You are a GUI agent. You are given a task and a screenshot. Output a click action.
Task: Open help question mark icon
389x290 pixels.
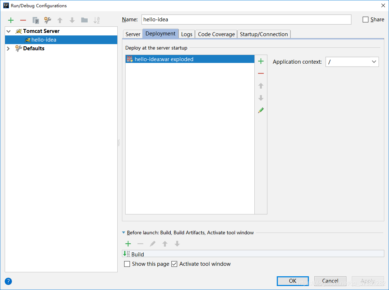click(x=8, y=281)
